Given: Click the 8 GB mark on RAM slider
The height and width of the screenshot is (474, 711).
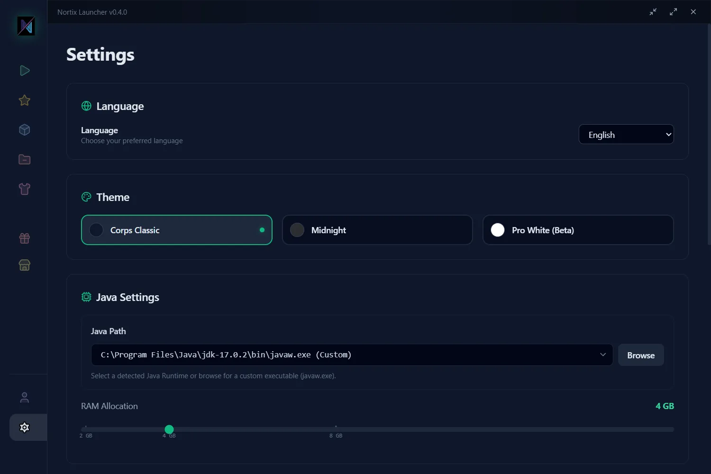Looking at the screenshot, I should (336, 429).
